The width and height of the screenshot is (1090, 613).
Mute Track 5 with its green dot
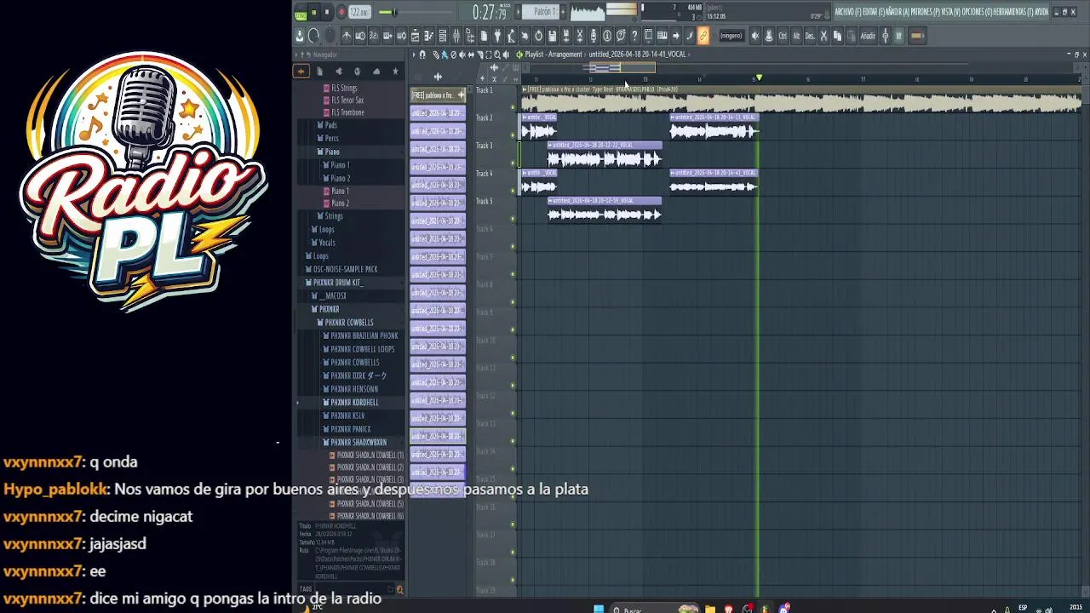513,219
